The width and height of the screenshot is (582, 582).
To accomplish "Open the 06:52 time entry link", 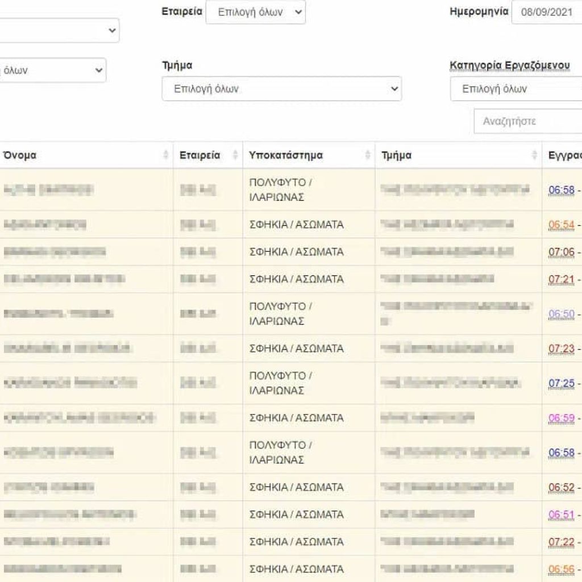I will coord(562,487).
